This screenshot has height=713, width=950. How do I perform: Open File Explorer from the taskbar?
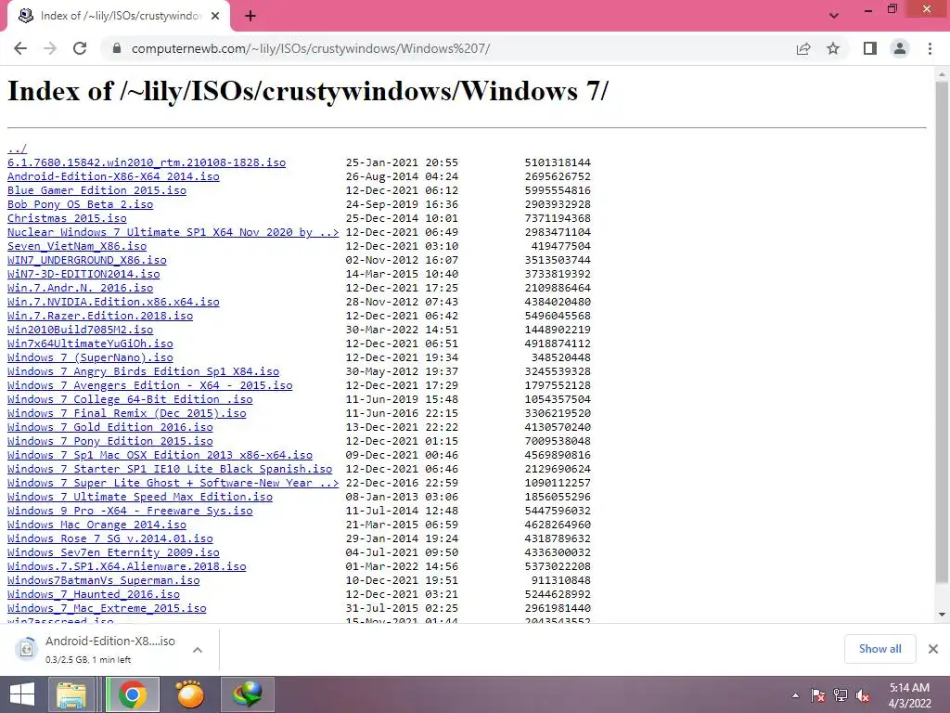[x=71, y=694]
